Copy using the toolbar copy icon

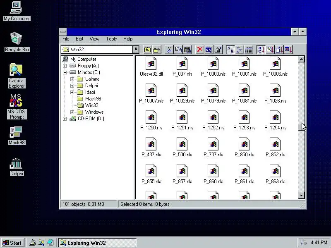click(178, 50)
